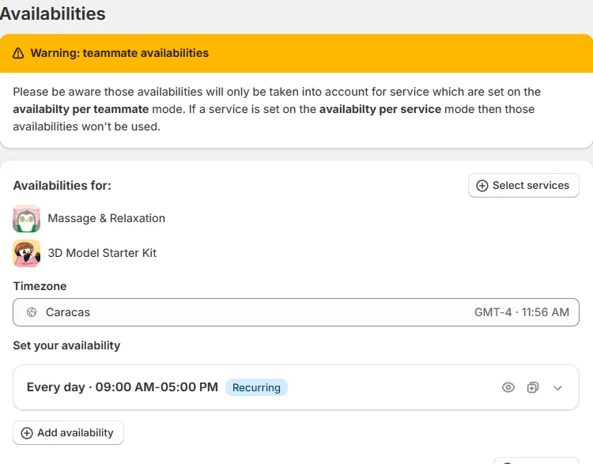Click 3D Model Starter Kit thumbnail

click(x=26, y=253)
